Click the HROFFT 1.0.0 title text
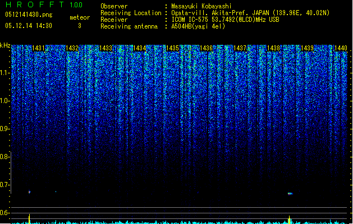This screenshot has height=224, width=353. pyautogui.click(x=44, y=4)
